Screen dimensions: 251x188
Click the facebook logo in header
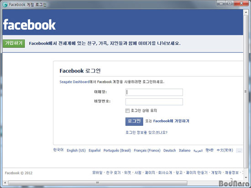point(29,25)
